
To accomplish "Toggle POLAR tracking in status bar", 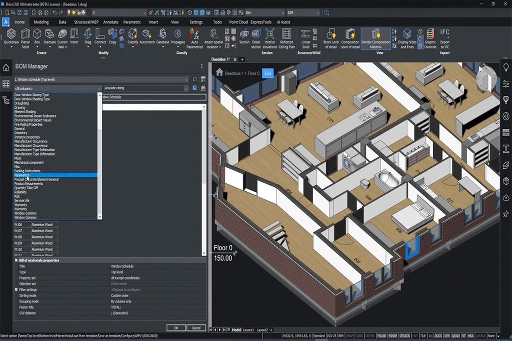I will coord(382,336).
